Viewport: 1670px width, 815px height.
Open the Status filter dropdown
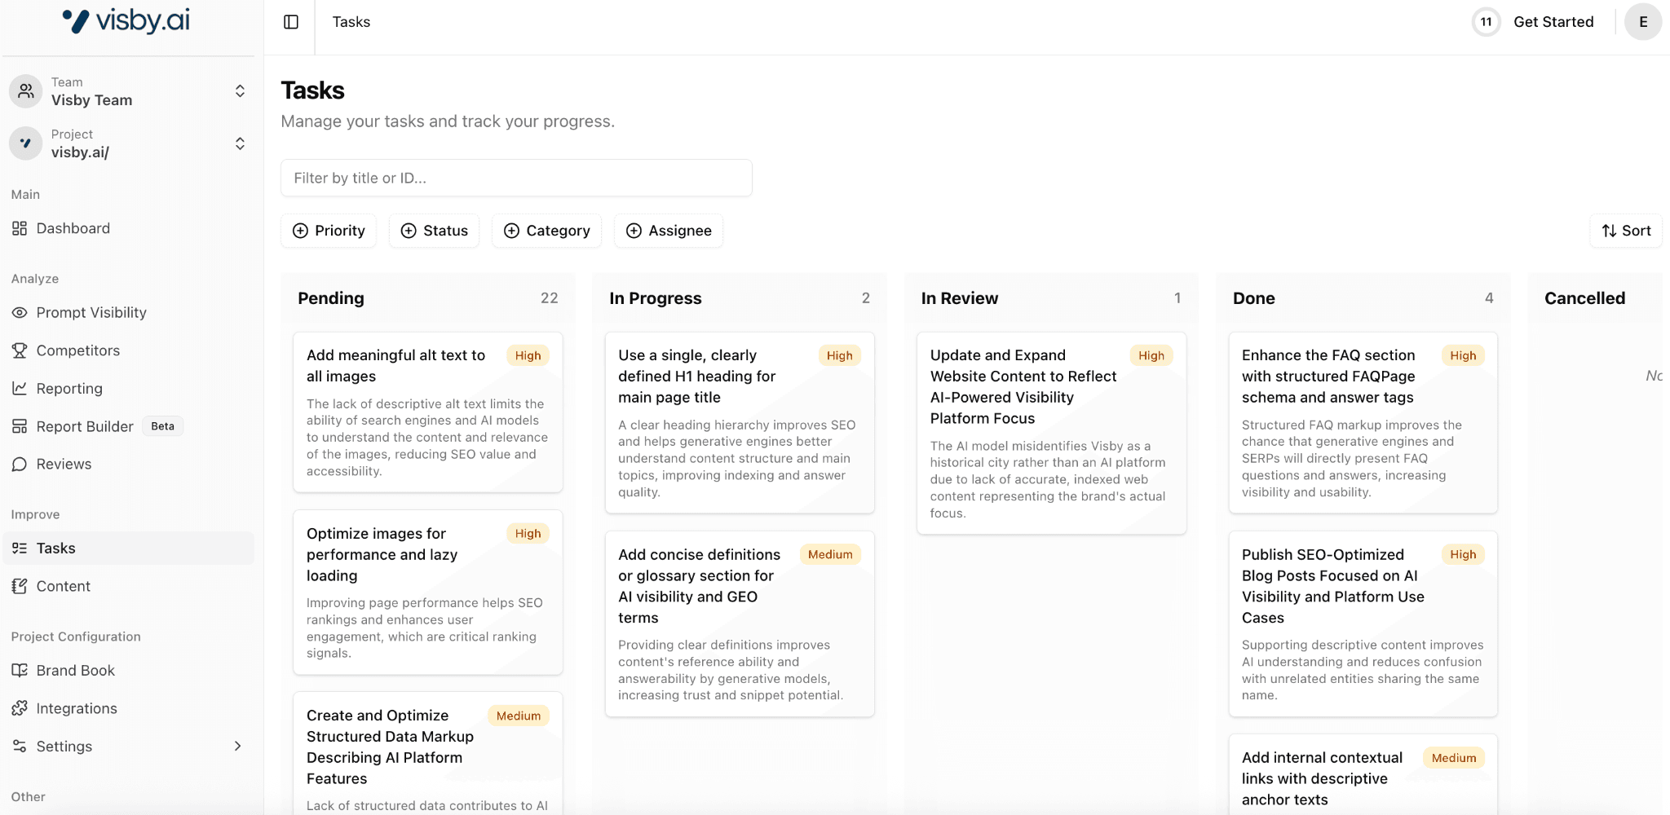(434, 231)
